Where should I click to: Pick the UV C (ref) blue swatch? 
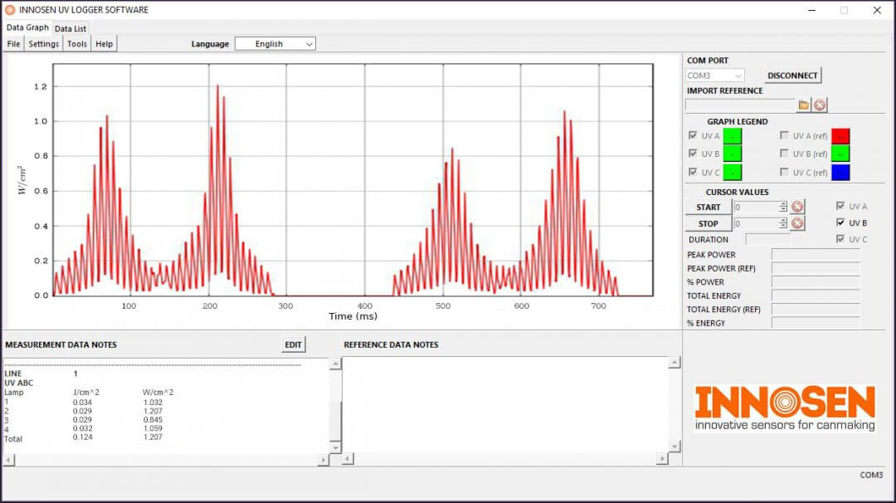840,172
